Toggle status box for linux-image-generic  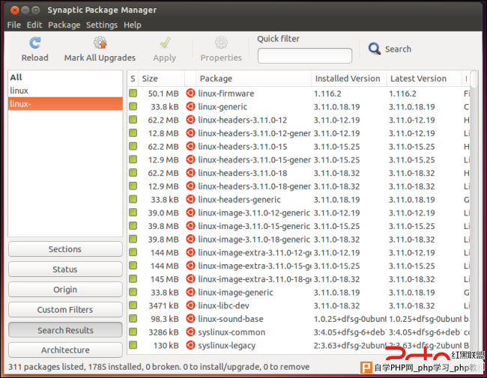coord(133,292)
